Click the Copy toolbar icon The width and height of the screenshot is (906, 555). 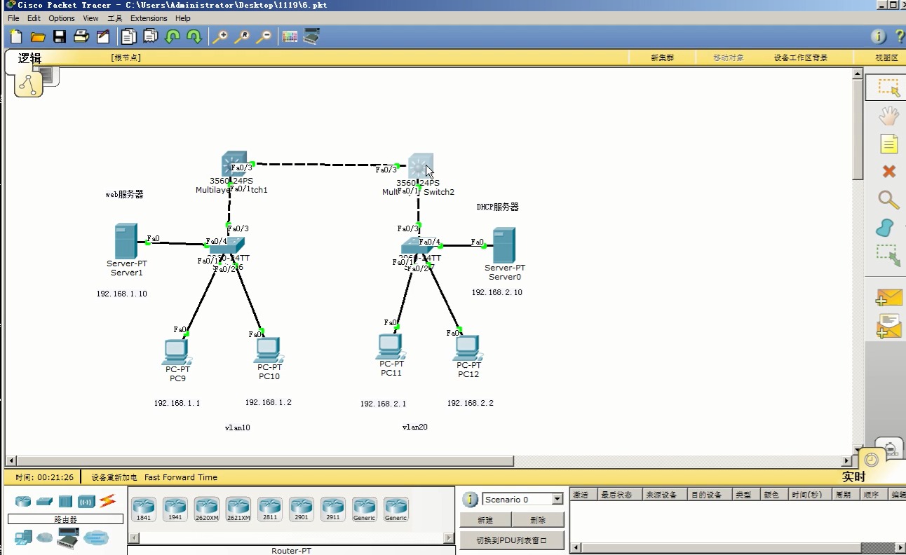coord(129,37)
